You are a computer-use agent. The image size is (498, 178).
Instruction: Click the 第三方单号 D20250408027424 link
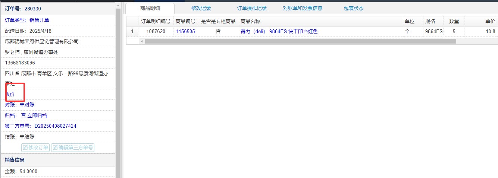click(41, 126)
